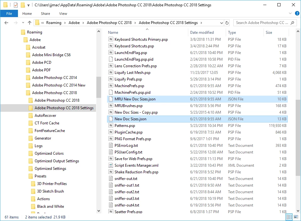Click file icon of Liquify Last Mesh.psp
The width and height of the screenshot is (301, 221).
[111, 72]
